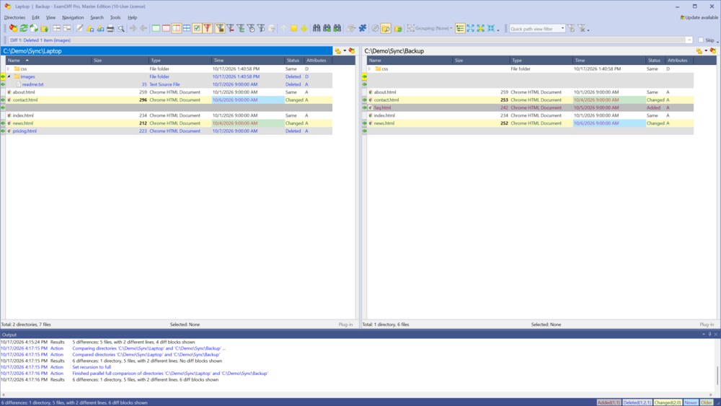Image resolution: width=721 pixels, height=406 pixels.
Task: Open the Help menu
Action: (133, 17)
